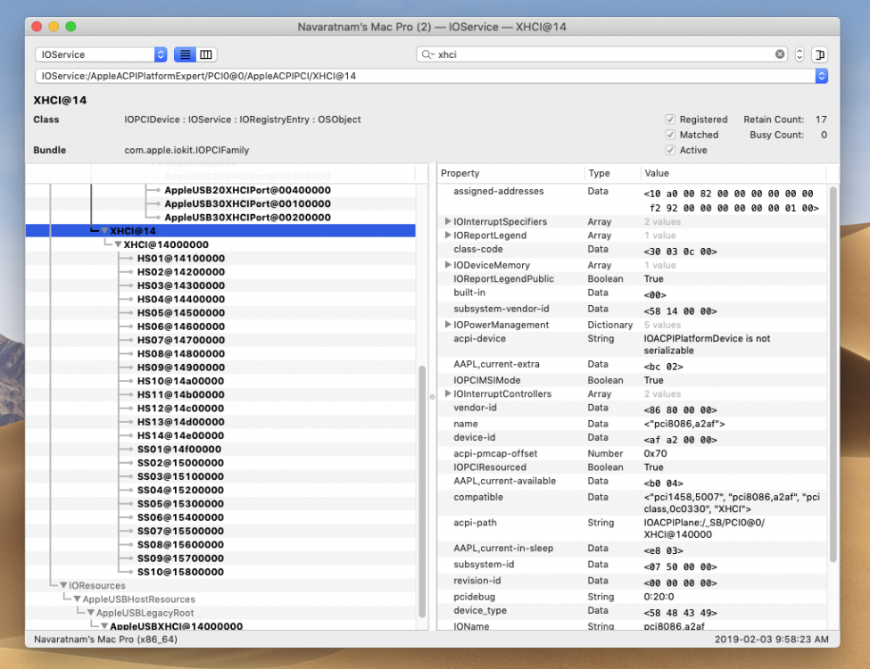Select HS01@14100000 port

181,259
